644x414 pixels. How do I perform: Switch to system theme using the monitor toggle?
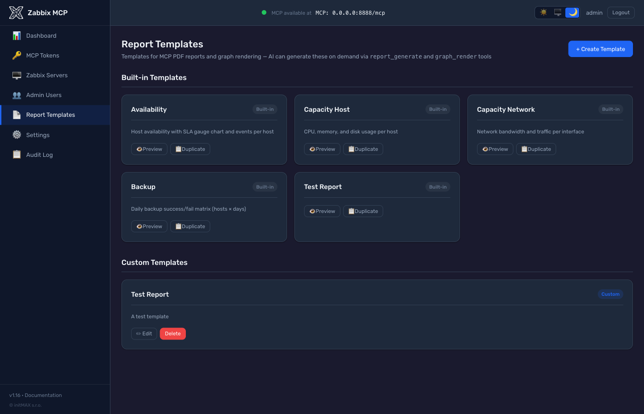[x=558, y=12]
